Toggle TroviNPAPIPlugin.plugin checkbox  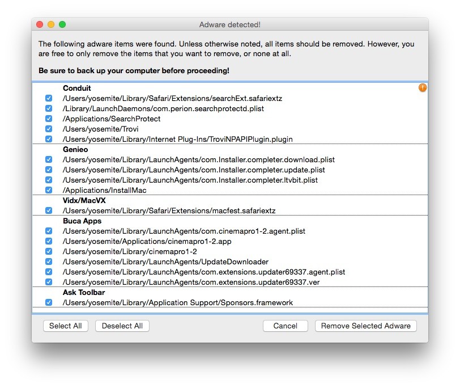[x=49, y=140]
